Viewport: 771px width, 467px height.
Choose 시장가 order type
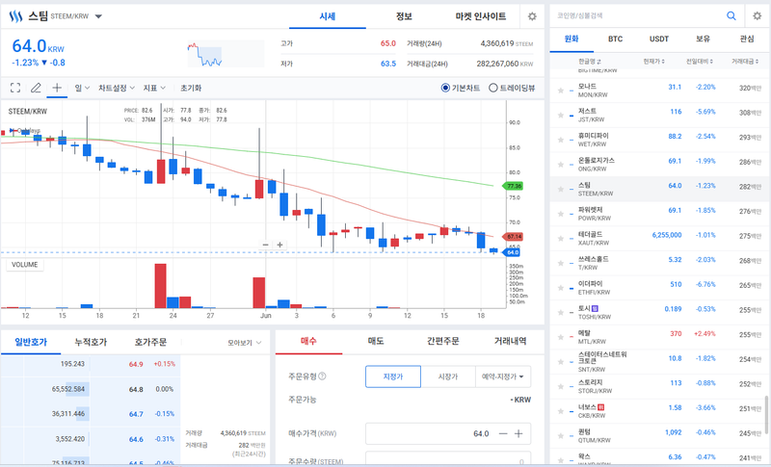click(448, 376)
